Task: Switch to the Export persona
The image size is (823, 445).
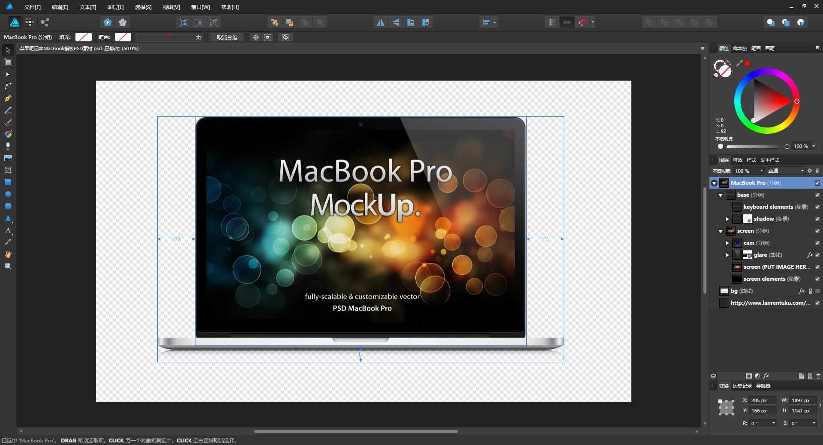Action: [45, 22]
